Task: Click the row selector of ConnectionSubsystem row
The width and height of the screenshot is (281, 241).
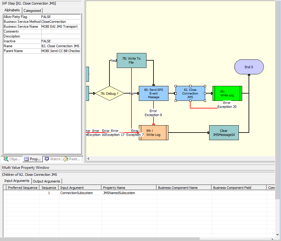Action: 5,193
